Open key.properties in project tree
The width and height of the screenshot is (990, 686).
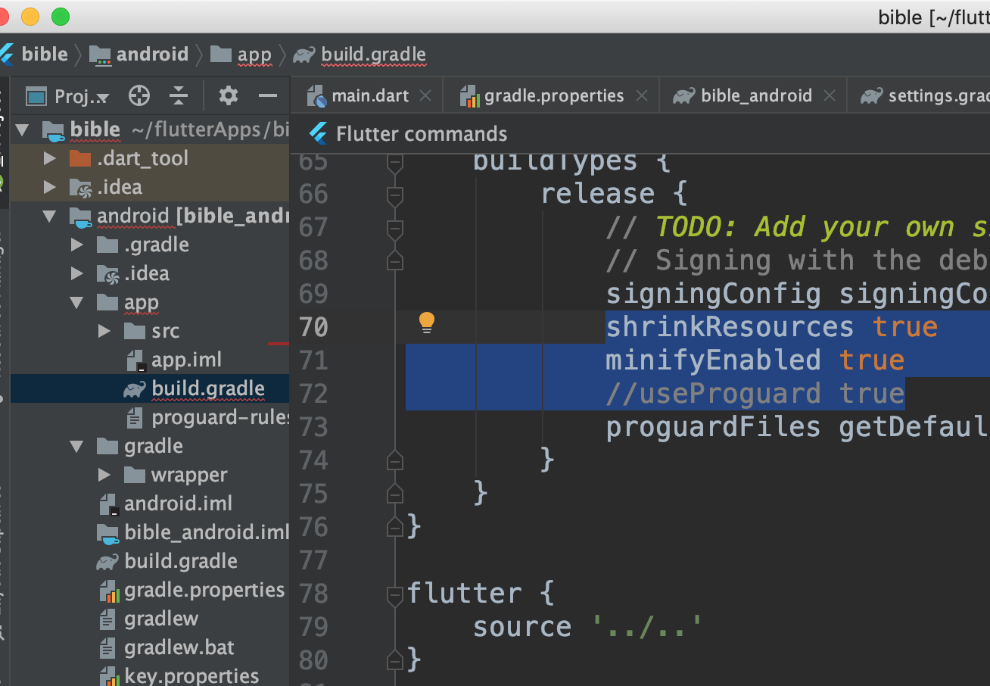pyautogui.click(x=191, y=675)
